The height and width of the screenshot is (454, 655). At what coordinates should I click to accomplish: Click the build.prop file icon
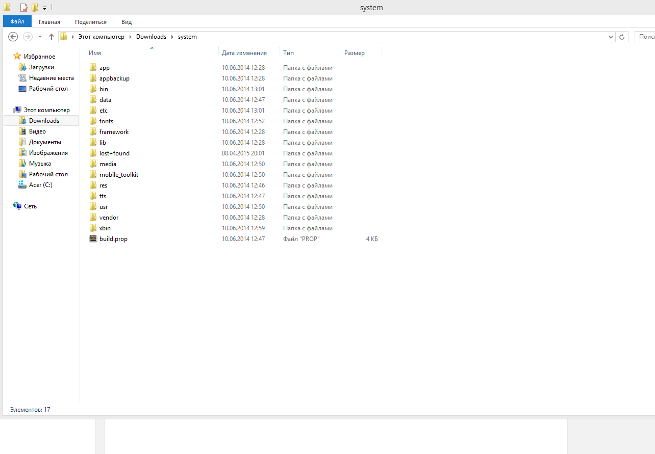(x=93, y=239)
